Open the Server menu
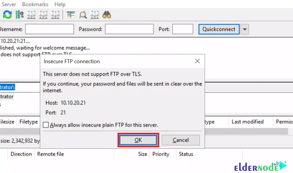Viewport: 293px width, 173px height. (8, 4)
